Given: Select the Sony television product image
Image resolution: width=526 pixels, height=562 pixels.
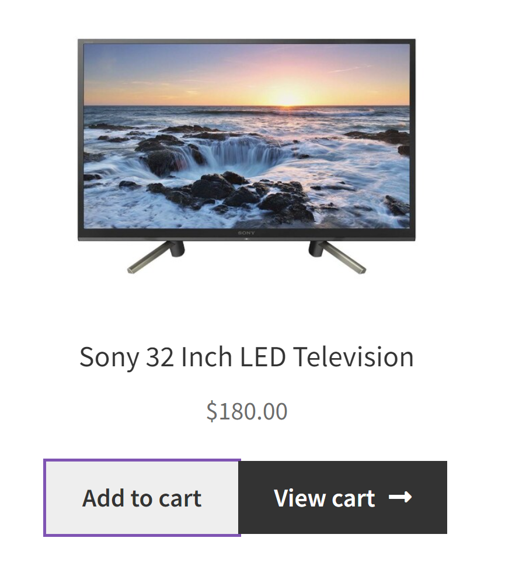Looking at the screenshot, I should coord(246,156).
